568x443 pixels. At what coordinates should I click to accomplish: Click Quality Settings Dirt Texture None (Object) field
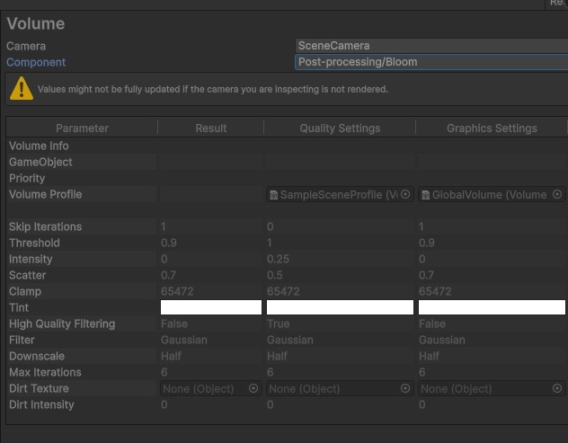coord(340,389)
